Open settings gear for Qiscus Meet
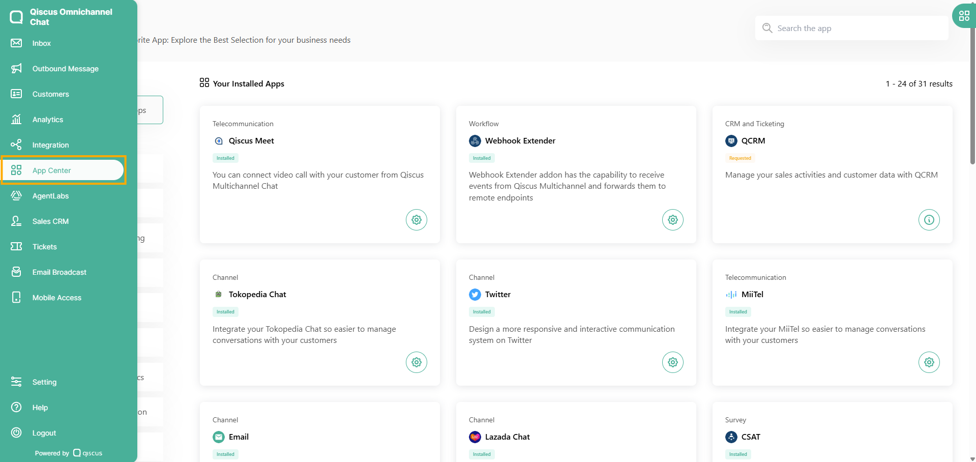The image size is (976, 462). [x=416, y=220]
